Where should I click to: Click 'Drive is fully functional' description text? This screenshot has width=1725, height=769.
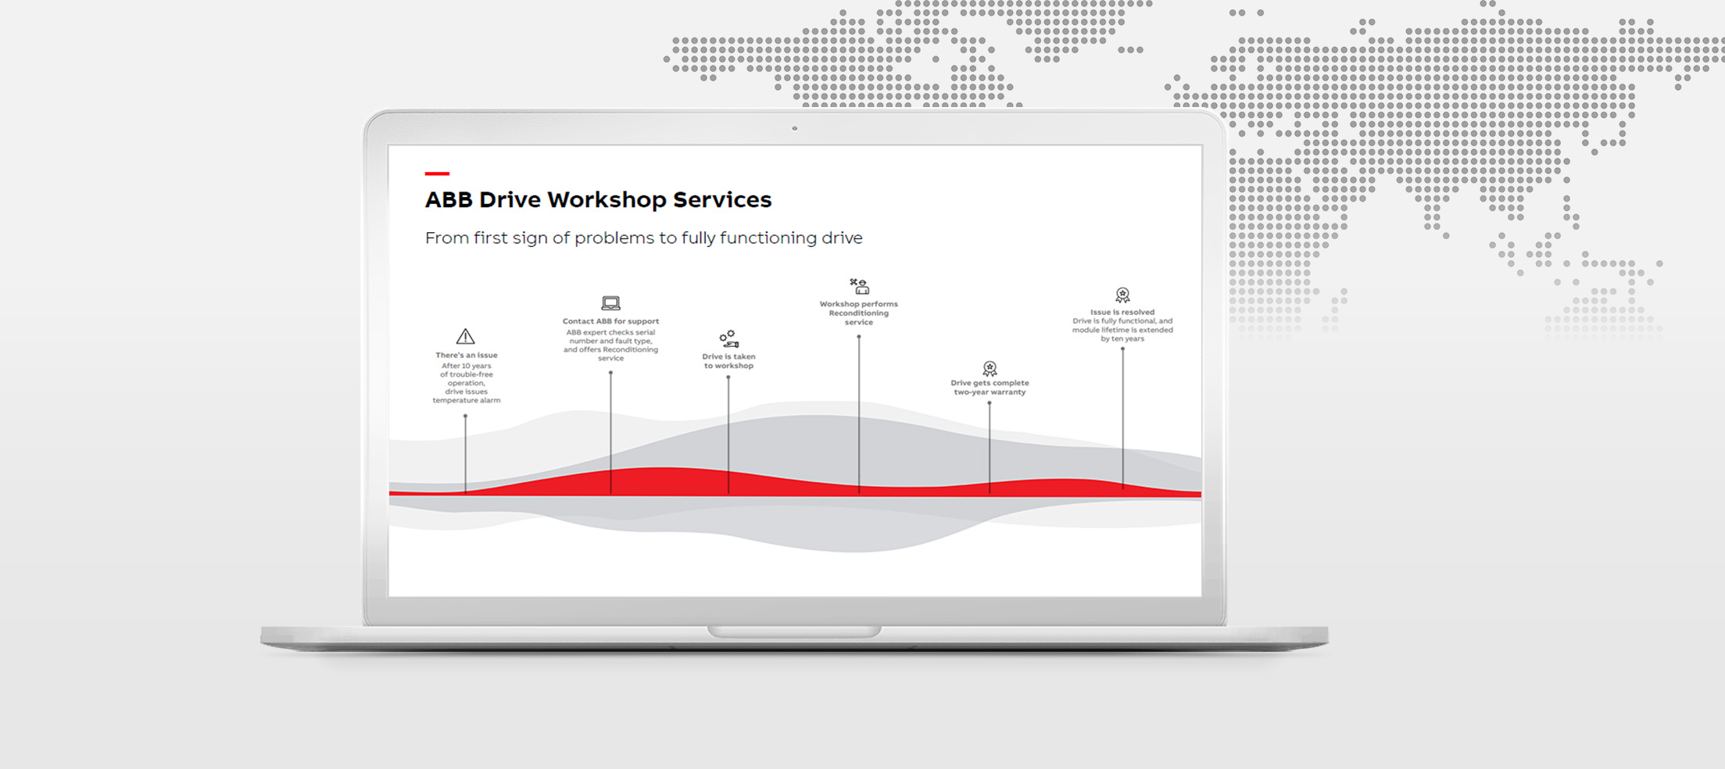pyautogui.click(x=1123, y=330)
